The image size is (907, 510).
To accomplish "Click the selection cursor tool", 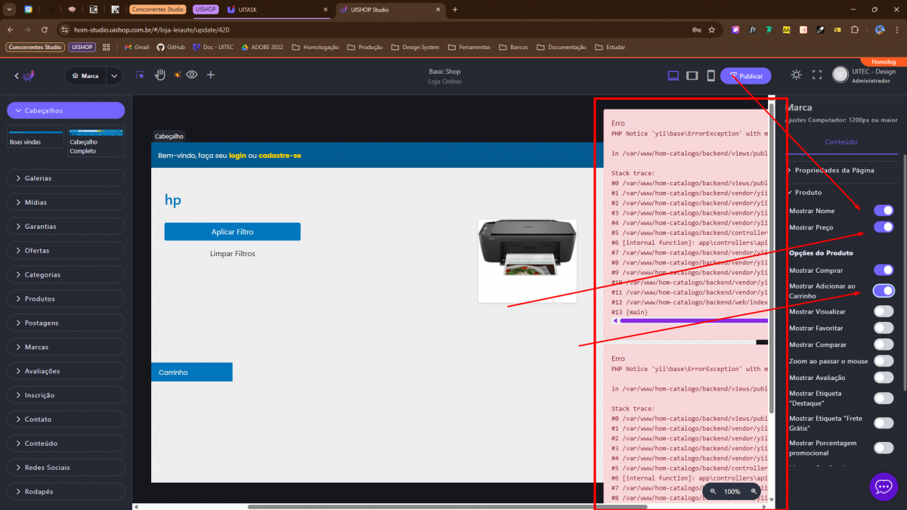I will (140, 75).
